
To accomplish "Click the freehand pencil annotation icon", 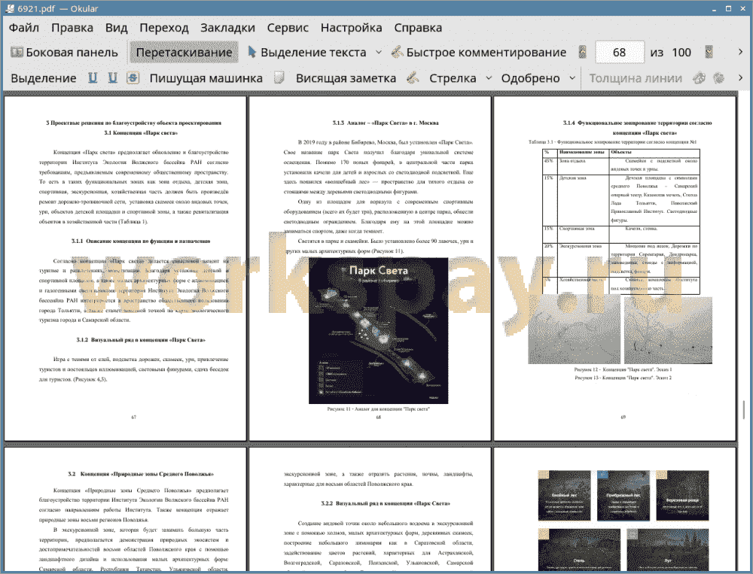I will tap(413, 78).
